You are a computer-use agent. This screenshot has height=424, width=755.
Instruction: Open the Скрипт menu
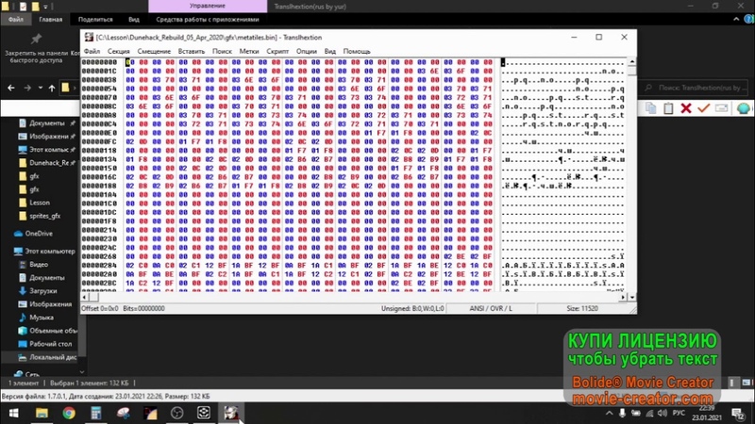pyautogui.click(x=277, y=51)
